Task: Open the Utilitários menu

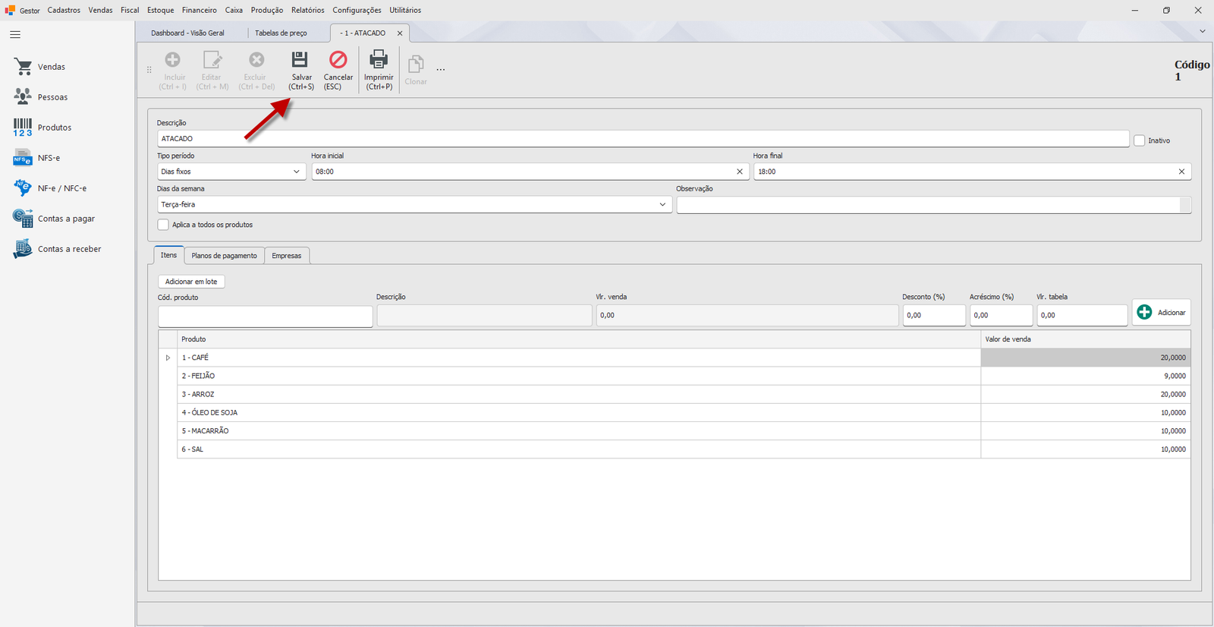Action: click(x=405, y=10)
